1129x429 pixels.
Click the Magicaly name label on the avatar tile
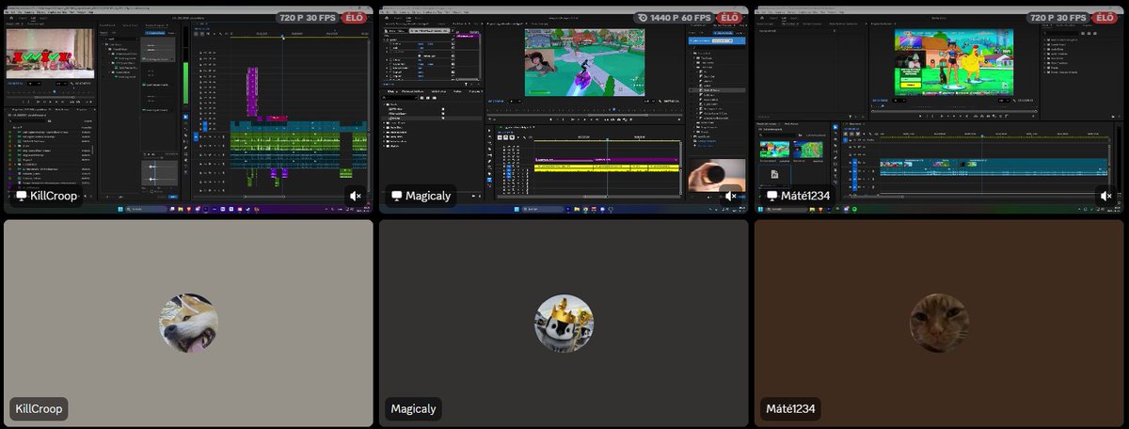pyautogui.click(x=413, y=409)
